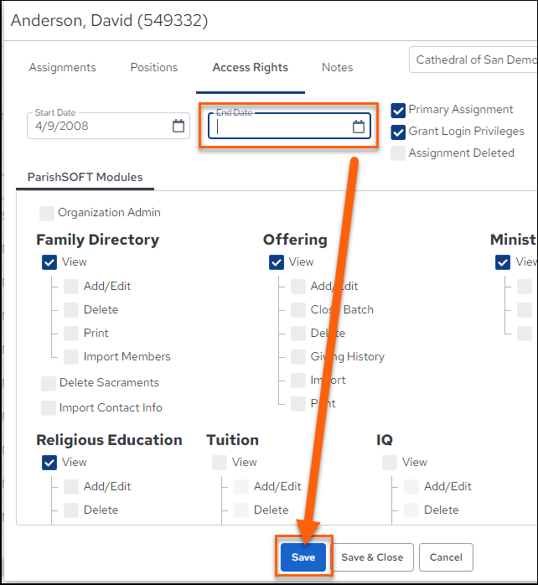Screen dimensions: 538x585
Task: Click Save & Close button
Action: [x=372, y=557]
